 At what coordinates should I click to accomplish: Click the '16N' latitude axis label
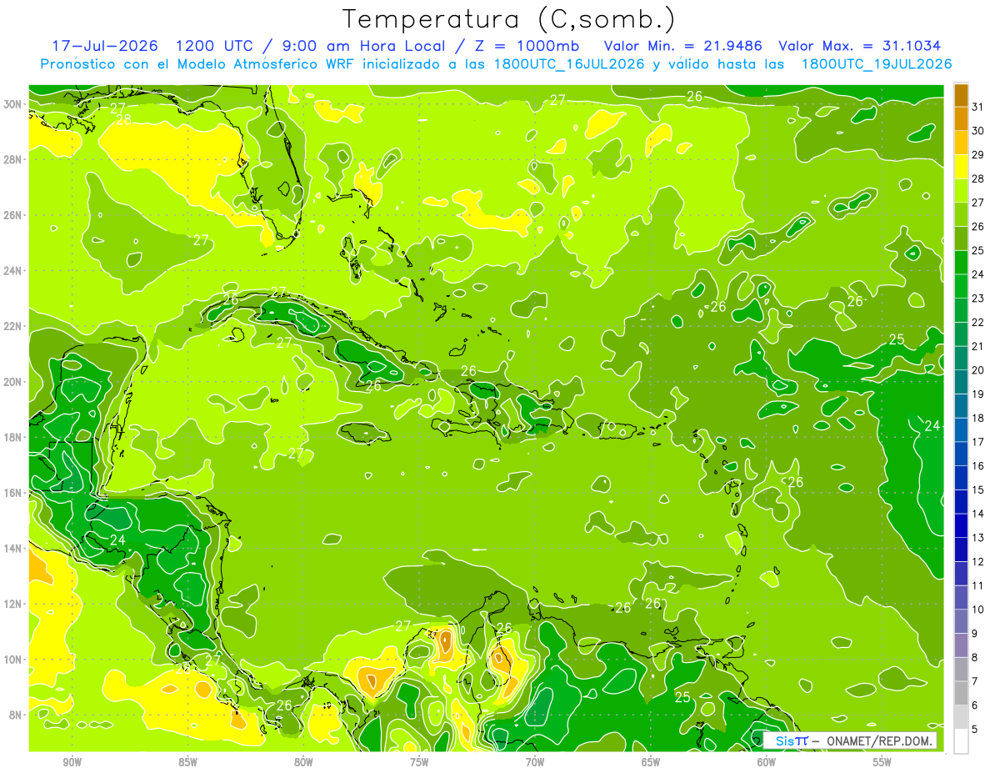tap(13, 493)
